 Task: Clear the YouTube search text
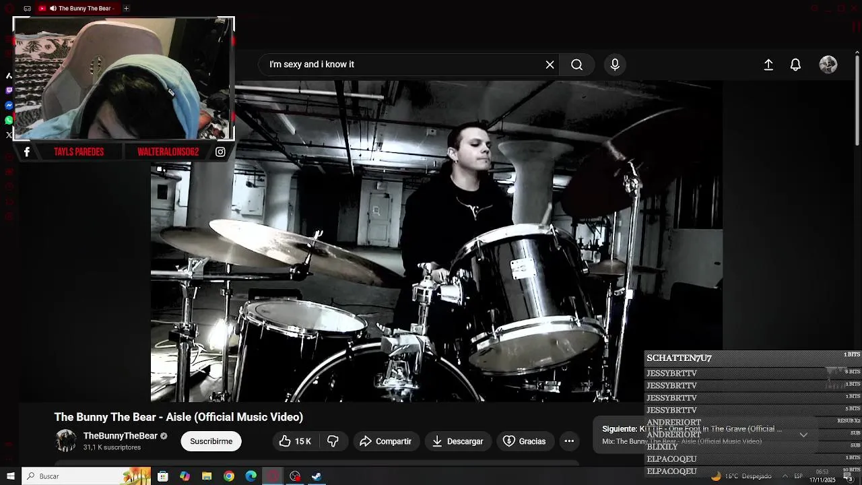pos(550,65)
